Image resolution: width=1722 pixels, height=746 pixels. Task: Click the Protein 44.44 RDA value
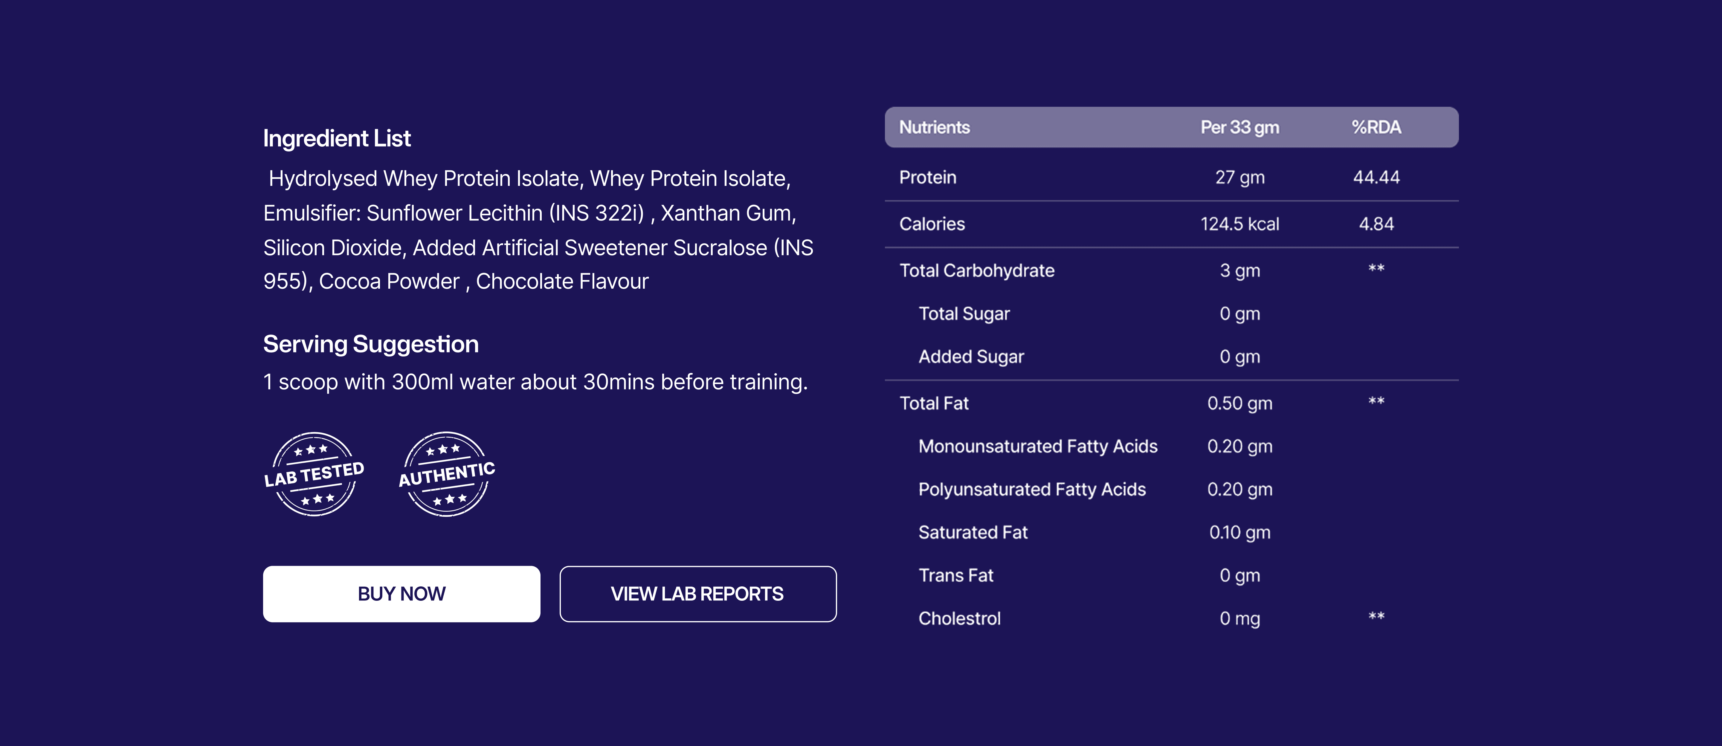click(1376, 177)
